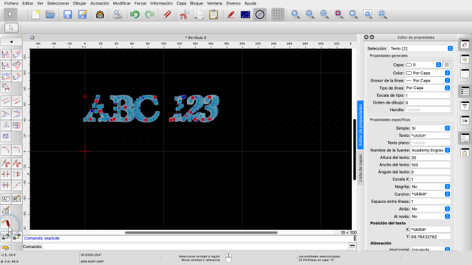Toggle the selection pointer tool in top toolbar

[x=10, y=14]
